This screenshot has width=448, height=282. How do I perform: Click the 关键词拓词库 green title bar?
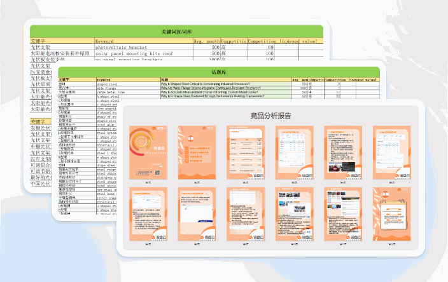176,32
